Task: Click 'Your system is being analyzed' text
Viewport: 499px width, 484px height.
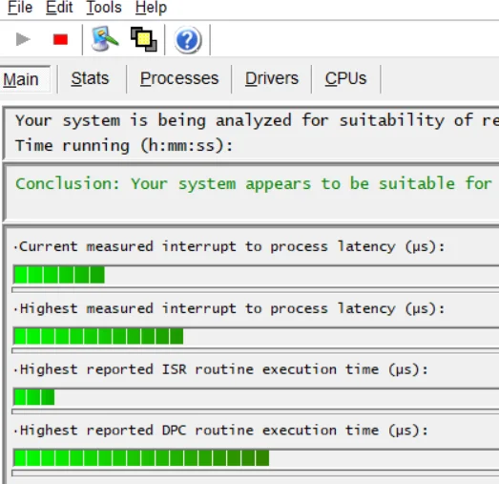Action: pyautogui.click(x=154, y=120)
